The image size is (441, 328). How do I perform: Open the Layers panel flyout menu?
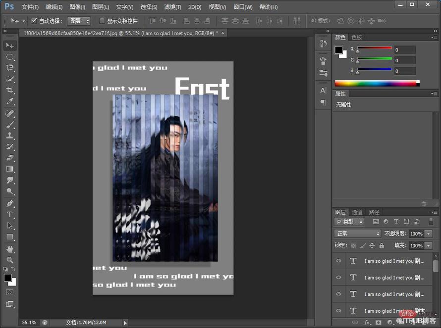pyautogui.click(x=434, y=212)
